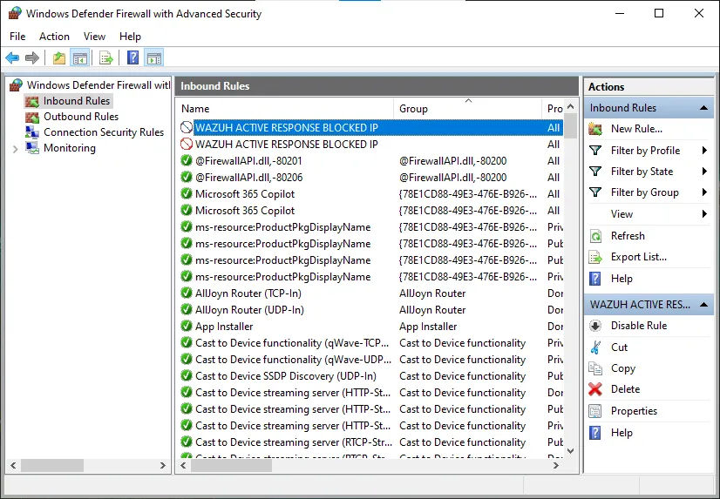Toggle Show/Hide Action Pane toolbar icon
720x499 pixels.
coord(153,57)
